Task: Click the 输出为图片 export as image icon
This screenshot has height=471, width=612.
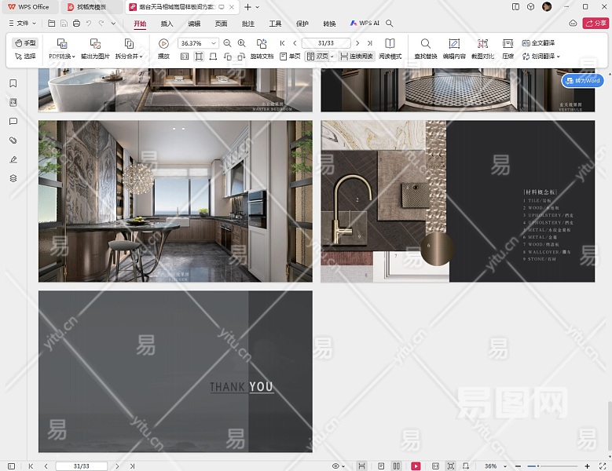Action: (95, 44)
